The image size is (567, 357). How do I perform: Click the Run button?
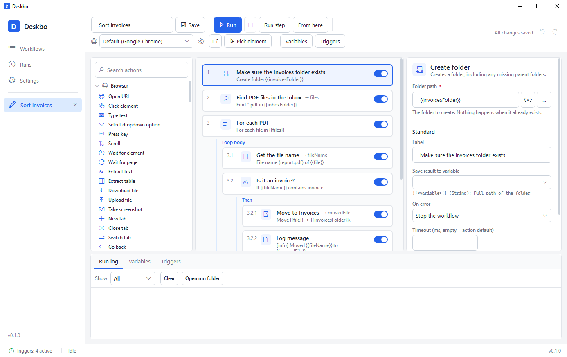pyautogui.click(x=227, y=25)
